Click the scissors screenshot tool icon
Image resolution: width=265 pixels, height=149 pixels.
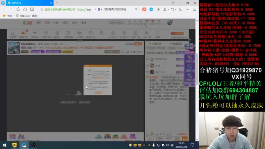click(x=165, y=10)
